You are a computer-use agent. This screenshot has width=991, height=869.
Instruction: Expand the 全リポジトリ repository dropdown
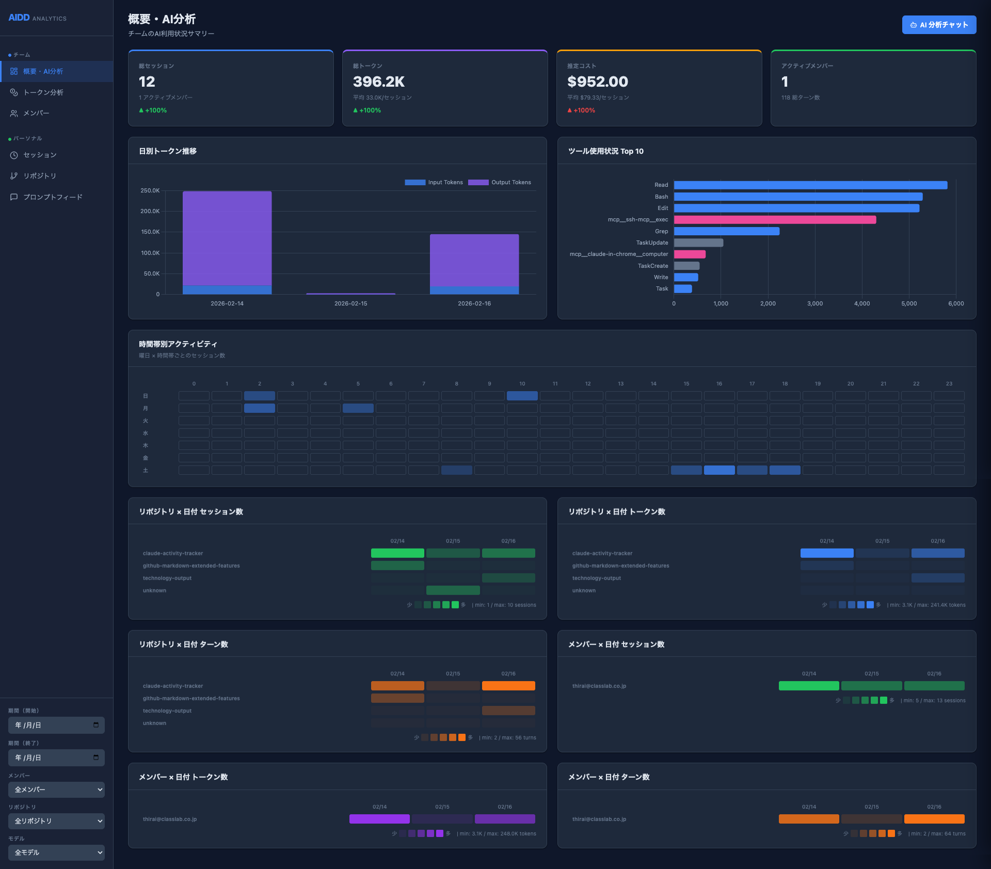(x=56, y=821)
